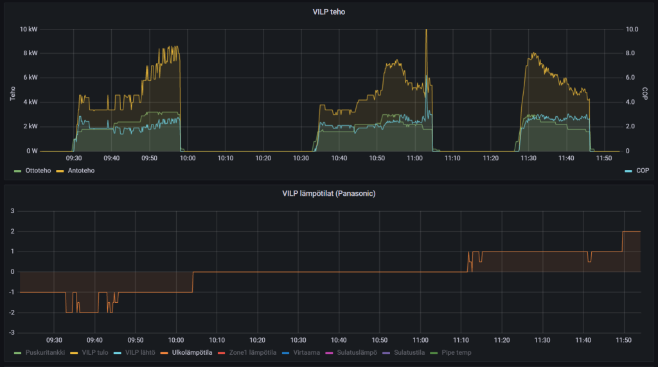Screen dimensions: 658x367
Task: Click the green Ottoteho color swatch
Action: coord(17,171)
